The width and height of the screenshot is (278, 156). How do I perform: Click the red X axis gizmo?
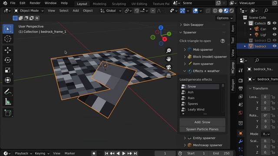click(165, 39)
